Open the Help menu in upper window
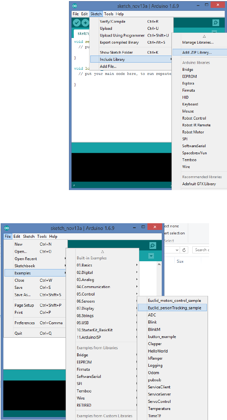The width and height of the screenshot is (227, 420). (x=120, y=14)
